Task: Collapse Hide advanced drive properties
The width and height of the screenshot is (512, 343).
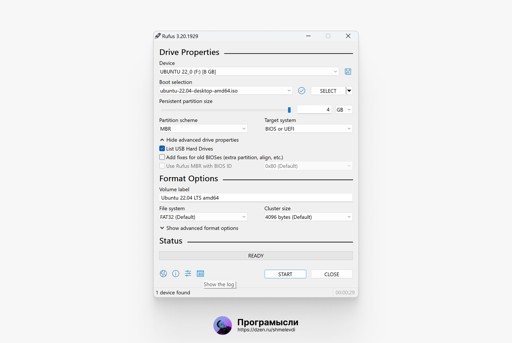Action: [x=199, y=140]
